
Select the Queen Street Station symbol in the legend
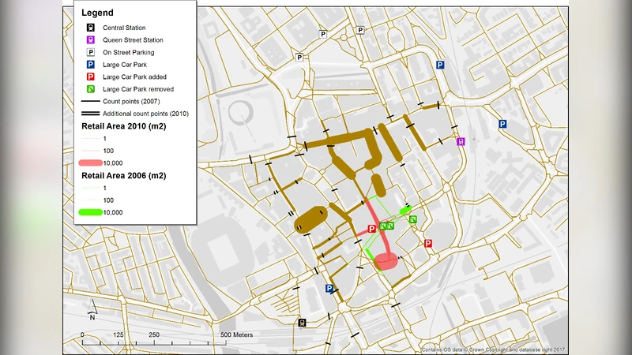pos(91,40)
